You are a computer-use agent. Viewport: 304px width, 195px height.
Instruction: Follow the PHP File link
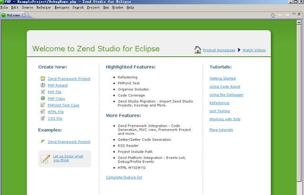coord(54,92)
